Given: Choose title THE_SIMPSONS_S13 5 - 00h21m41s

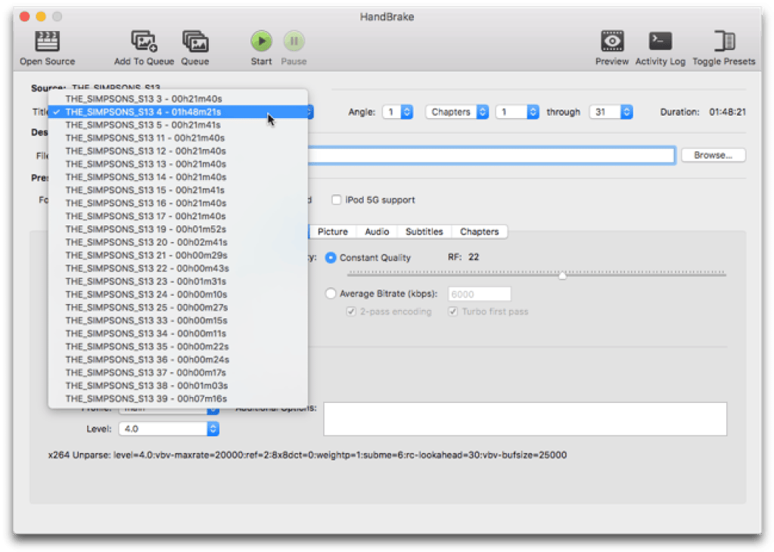Looking at the screenshot, I should pyautogui.click(x=178, y=125).
